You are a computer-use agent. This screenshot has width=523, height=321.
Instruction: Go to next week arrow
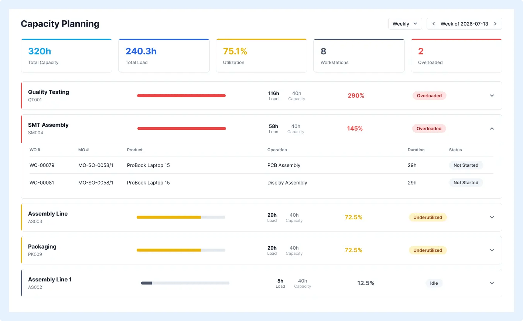tap(495, 24)
